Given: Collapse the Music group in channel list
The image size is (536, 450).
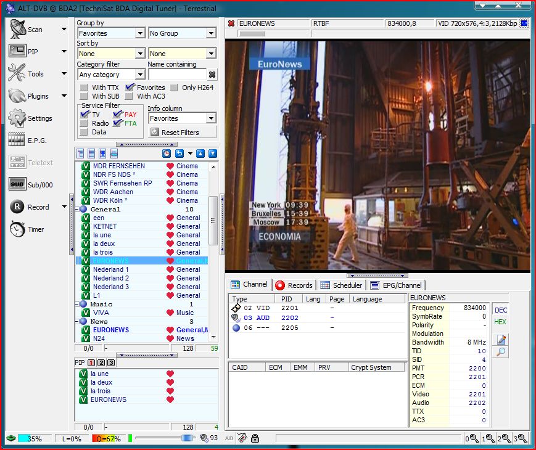Looking at the screenshot, I should click(77, 304).
